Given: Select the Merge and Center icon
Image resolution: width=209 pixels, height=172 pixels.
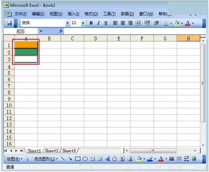Looking at the screenshot, I should click(138, 23).
